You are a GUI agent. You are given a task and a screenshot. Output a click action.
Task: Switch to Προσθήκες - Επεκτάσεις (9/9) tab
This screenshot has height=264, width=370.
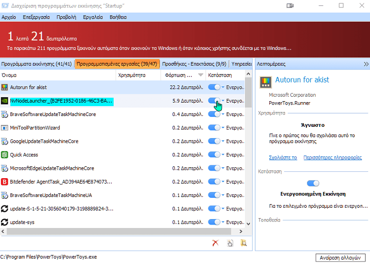point(194,64)
